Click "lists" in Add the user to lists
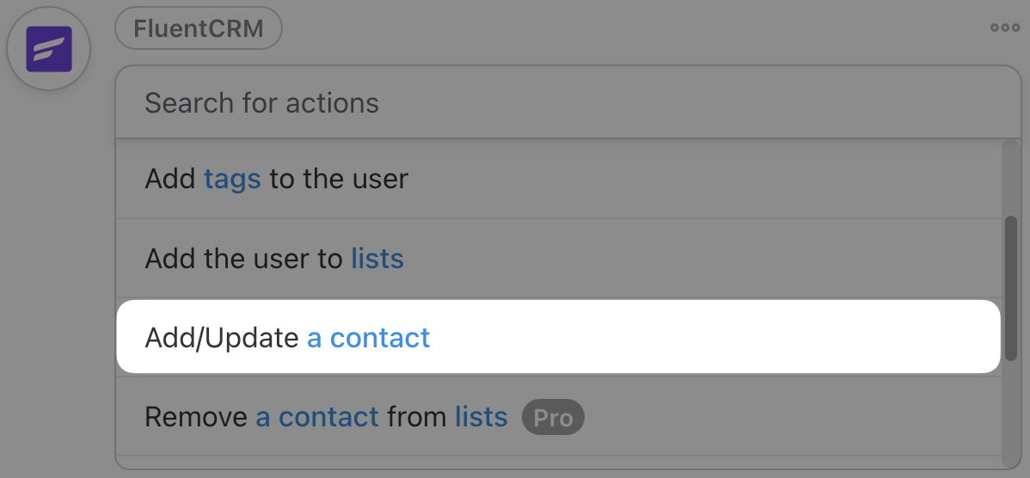Screen dimensions: 1030x478 click(377, 258)
